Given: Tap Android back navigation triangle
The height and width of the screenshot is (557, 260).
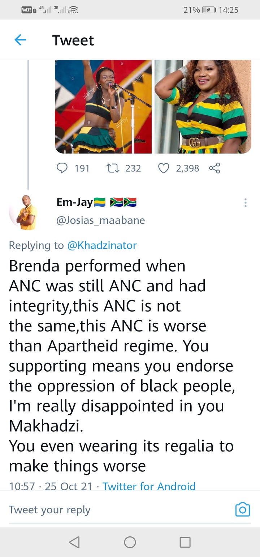Looking at the screenshot, I should pos(74,542).
